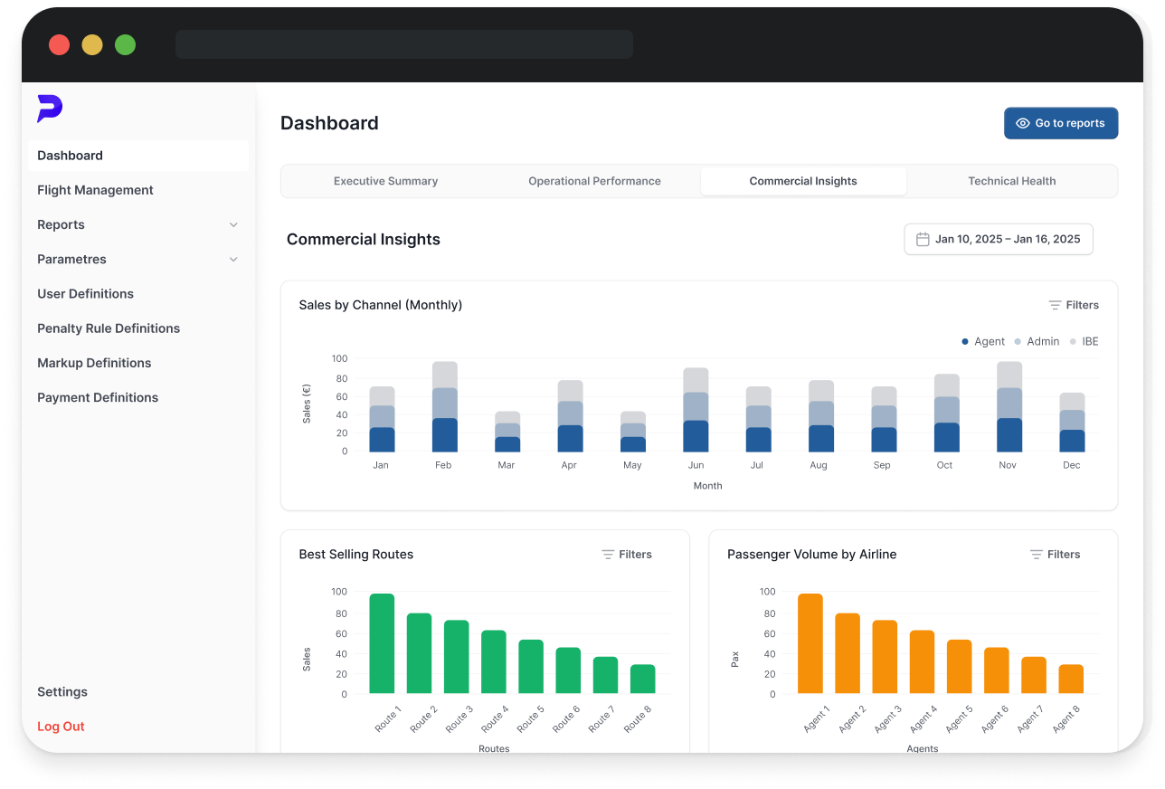Viewport: 1165px width, 789px height.
Task: Click the purple P logo icon
Action: click(50, 109)
